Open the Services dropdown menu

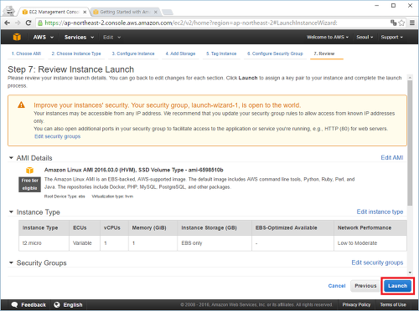coord(79,37)
